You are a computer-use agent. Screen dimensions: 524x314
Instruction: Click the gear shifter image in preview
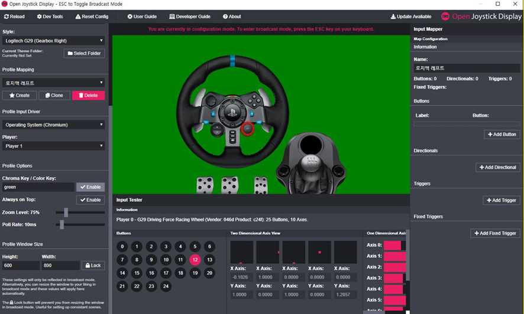click(x=310, y=163)
